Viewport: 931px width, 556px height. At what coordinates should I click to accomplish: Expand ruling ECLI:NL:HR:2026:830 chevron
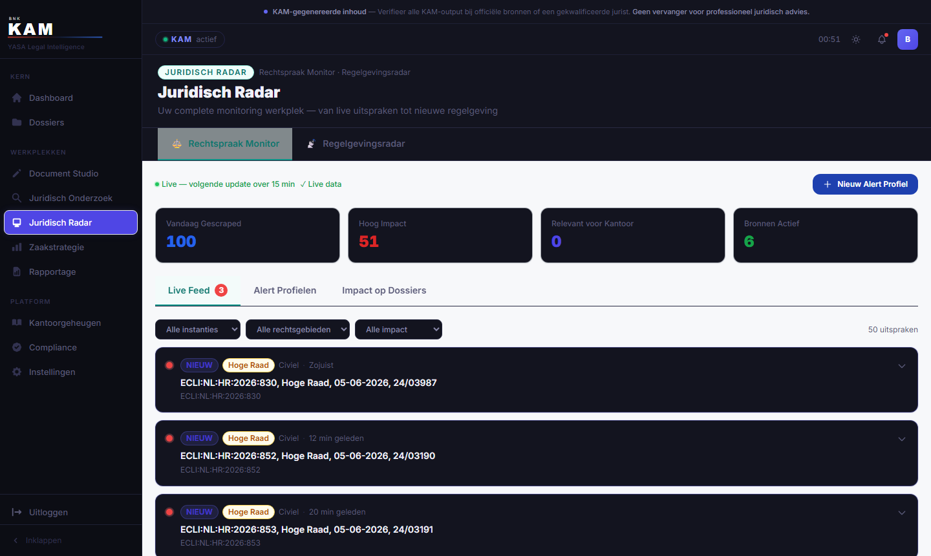tap(902, 366)
